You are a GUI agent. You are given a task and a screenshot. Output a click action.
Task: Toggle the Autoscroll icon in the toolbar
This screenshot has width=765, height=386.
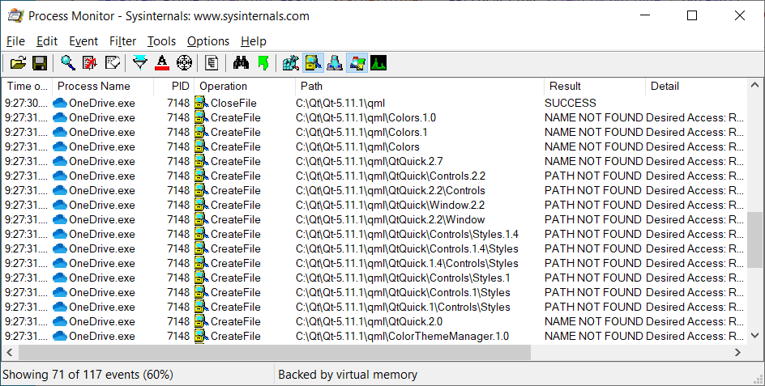click(90, 63)
